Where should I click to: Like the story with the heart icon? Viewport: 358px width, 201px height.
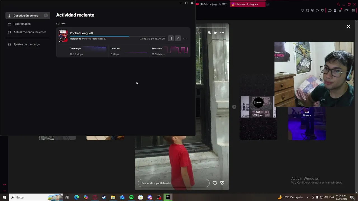(215, 183)
